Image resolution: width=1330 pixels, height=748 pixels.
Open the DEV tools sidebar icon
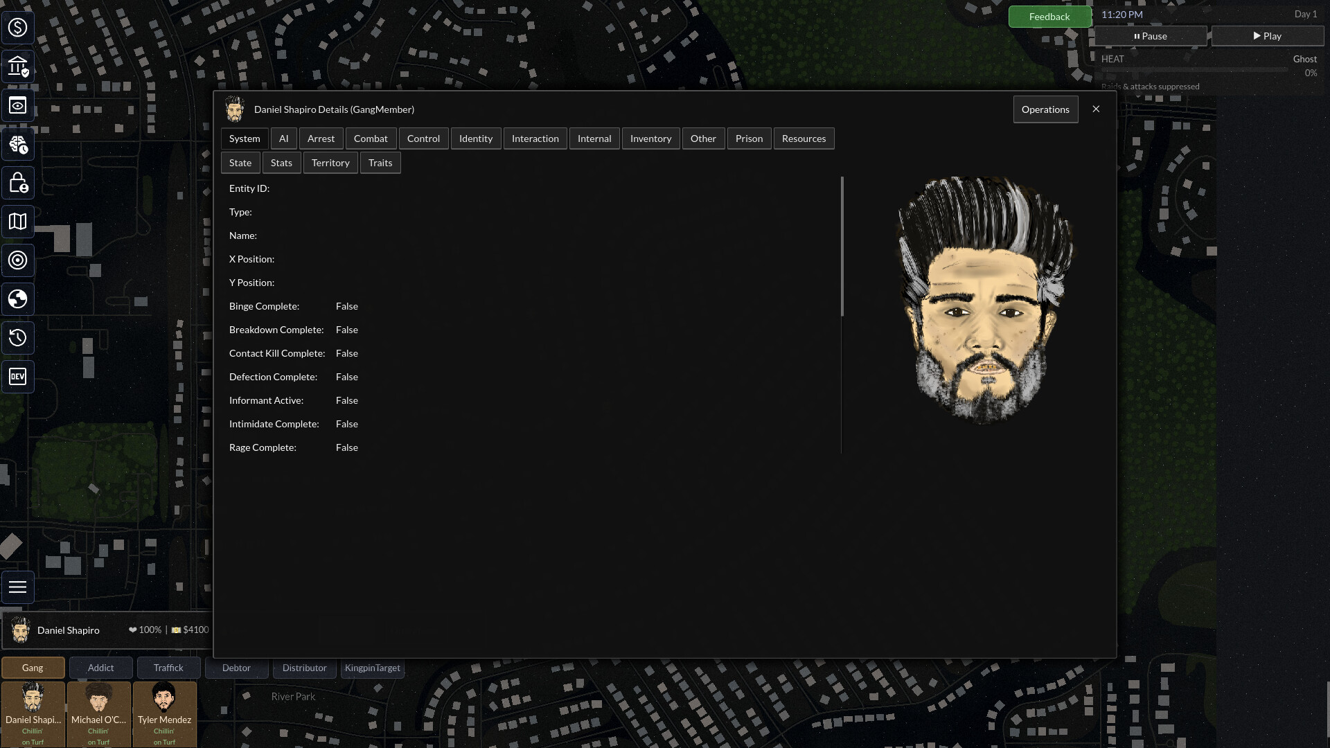click(x=17, y=377)
